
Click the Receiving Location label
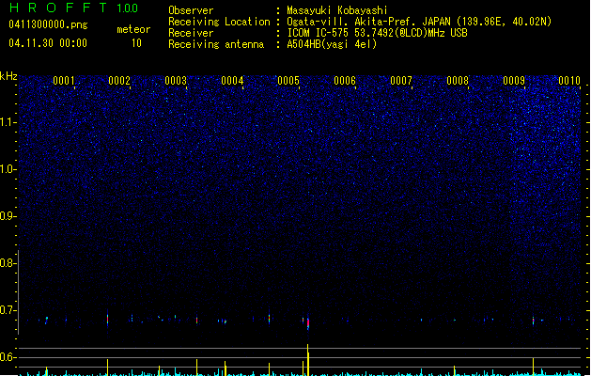click(x=219, y=22)
